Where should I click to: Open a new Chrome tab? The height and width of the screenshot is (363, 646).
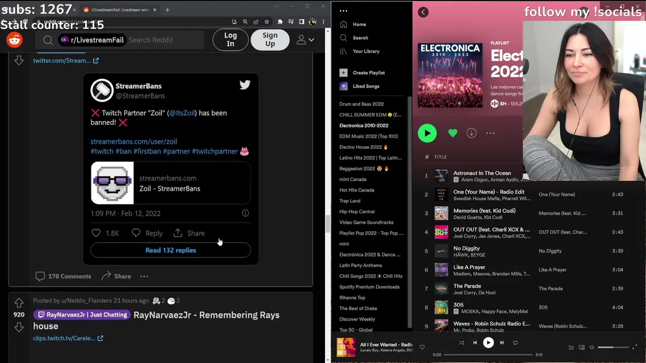point(167,10)
